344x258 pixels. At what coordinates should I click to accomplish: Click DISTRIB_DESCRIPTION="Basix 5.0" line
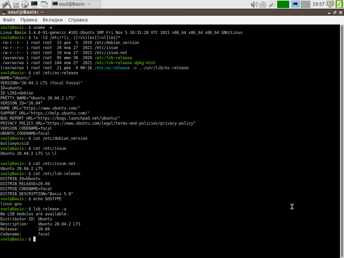tap(37, 194)
